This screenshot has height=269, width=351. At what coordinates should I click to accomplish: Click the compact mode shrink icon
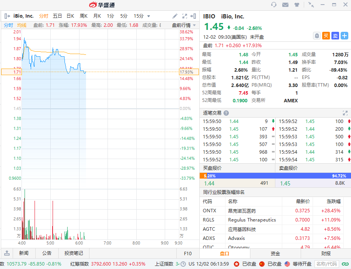tap(311, 5)
